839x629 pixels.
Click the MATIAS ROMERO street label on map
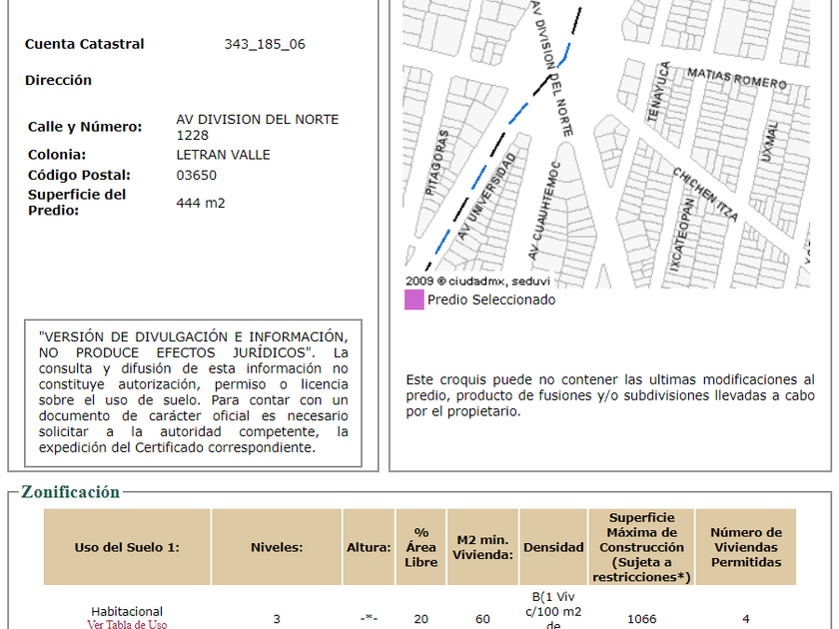point(737,79)
